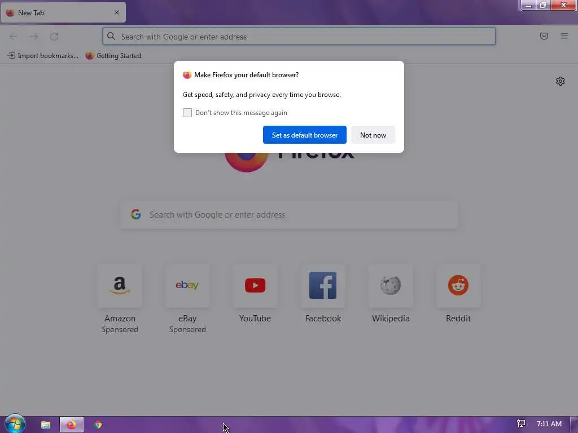Open the Getting Started bookmark
The width and height of the screenshot is (578, 433).
click(x=113, y=56)
